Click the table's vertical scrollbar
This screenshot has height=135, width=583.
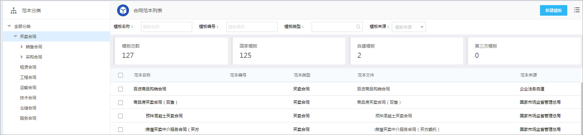point(582,108)
